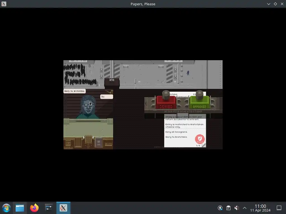This screenshot has width=286, height=214.
Task: Click the red M.O.A. seal on bulletin
Action: 200,139
